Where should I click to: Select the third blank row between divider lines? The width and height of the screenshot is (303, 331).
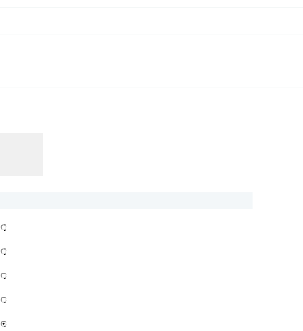151,75
